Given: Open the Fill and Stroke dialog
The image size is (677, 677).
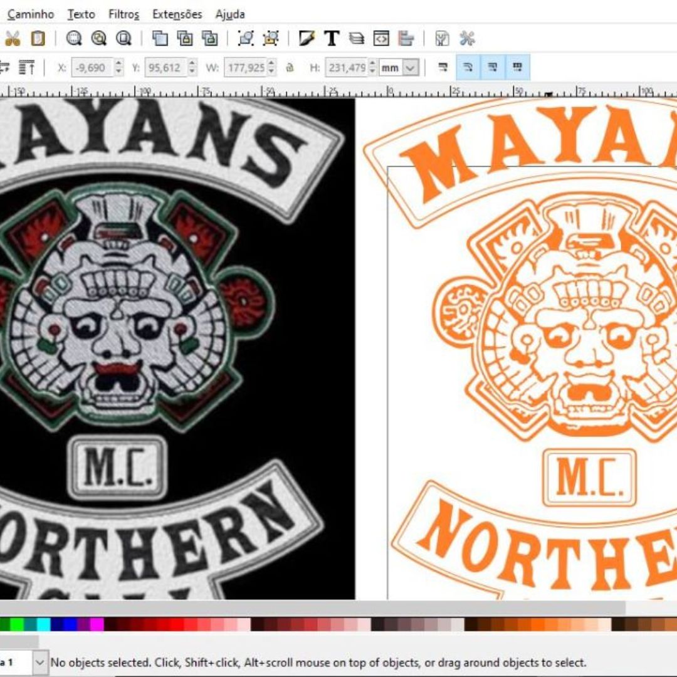Looking at the screenshot, I should coord(307,39).
